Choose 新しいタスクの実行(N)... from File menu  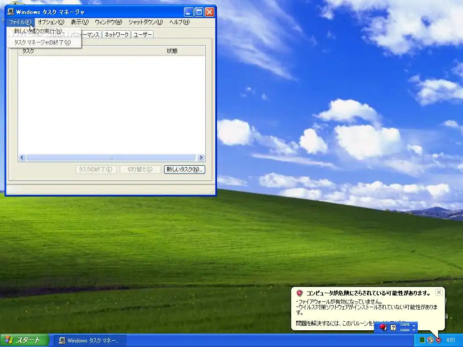44,31
